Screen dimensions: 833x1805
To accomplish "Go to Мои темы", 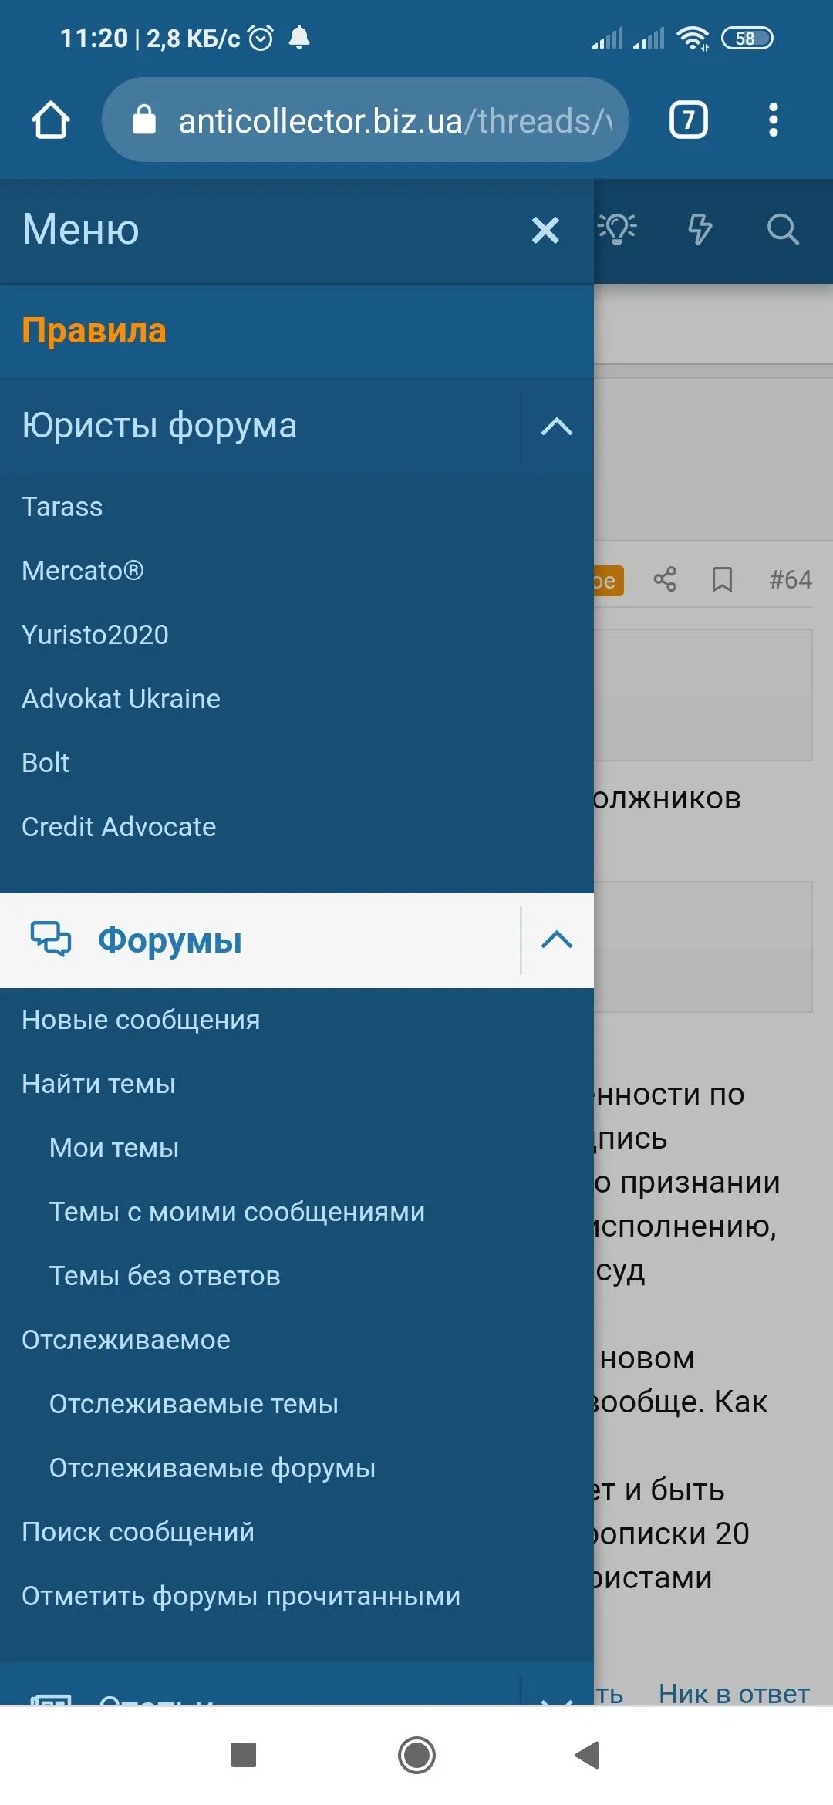I will point(114,1148).
